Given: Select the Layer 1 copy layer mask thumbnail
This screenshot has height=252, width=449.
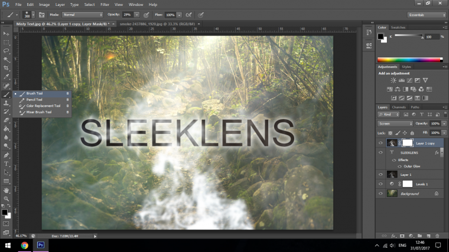Looking at the screenshot, I should tap(408, 143).
